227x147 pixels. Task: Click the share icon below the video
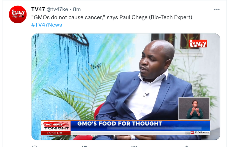pyautogui.click(x=186, y=146)
